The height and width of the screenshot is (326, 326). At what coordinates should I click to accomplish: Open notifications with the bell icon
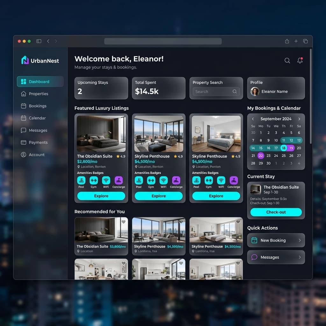300,60
